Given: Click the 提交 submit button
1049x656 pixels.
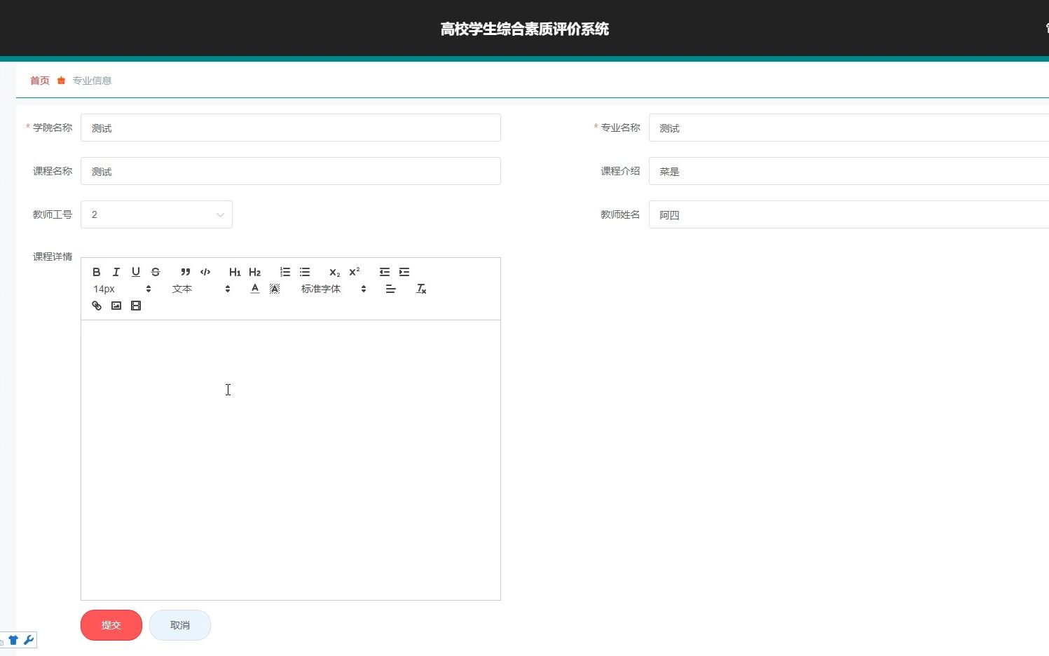Looking at the screenshot, I should [x=111, y=625].
